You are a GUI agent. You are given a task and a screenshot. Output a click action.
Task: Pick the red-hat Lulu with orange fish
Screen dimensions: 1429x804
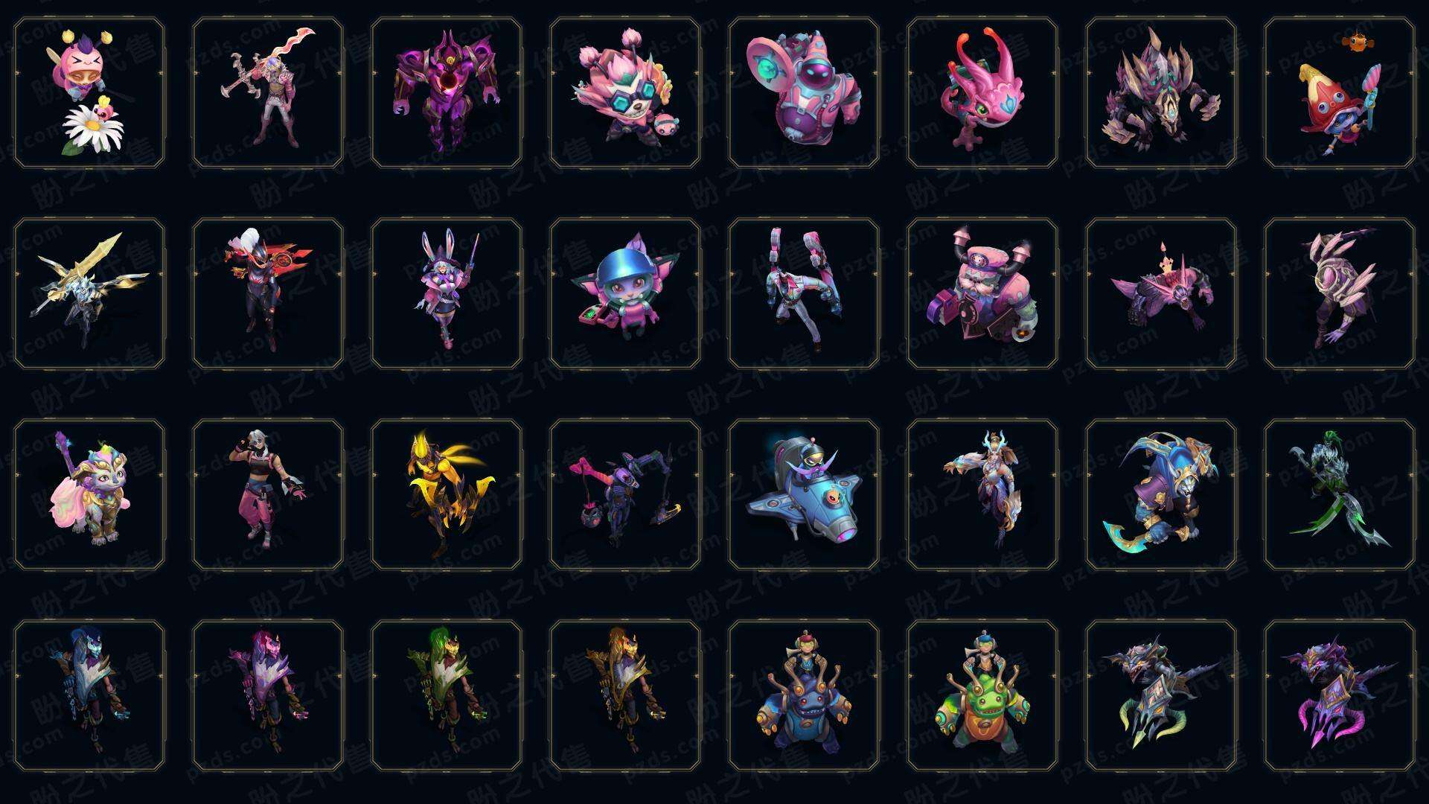(x=1340, y=93)
